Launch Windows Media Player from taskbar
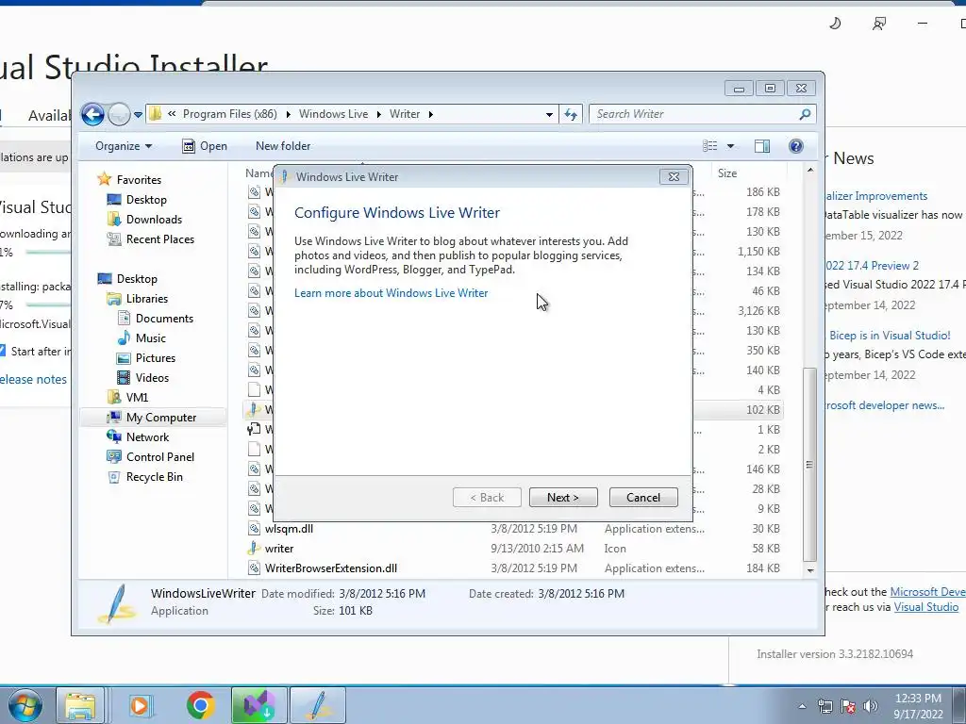Screen dimensions: 966x724 (x=141, y=705)
